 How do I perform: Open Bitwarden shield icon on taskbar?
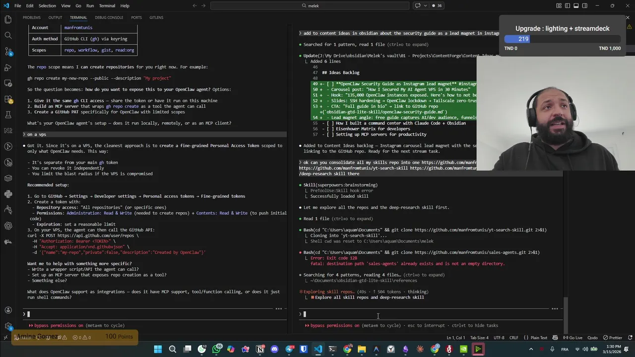(x=304, y=350)
